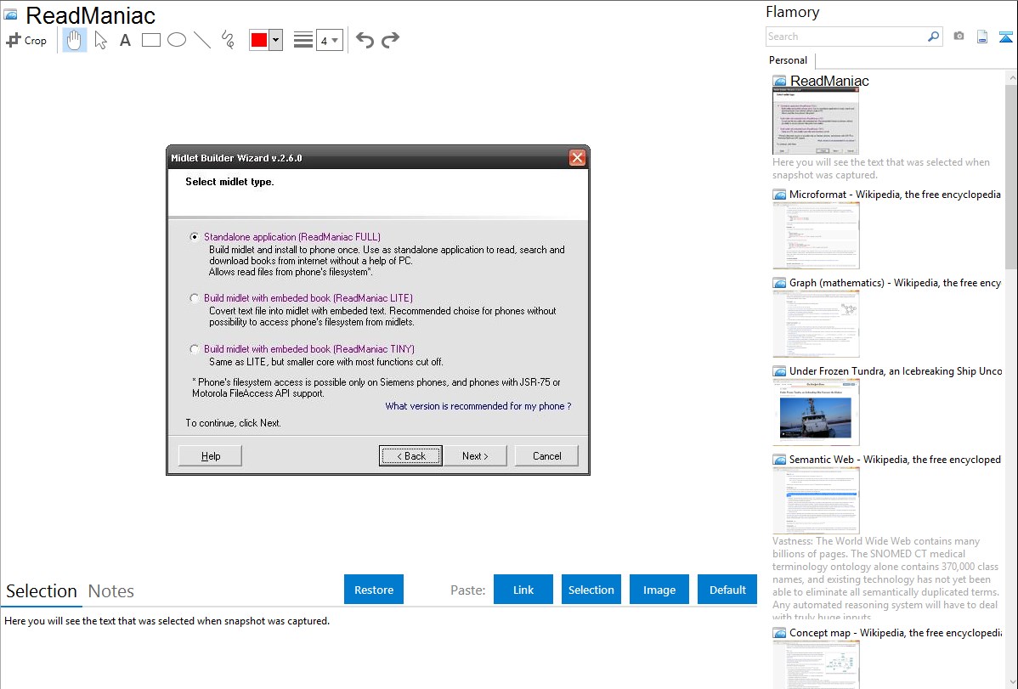
Task: Open the line width dropdown showing 4
Action: tap(329, 40)
